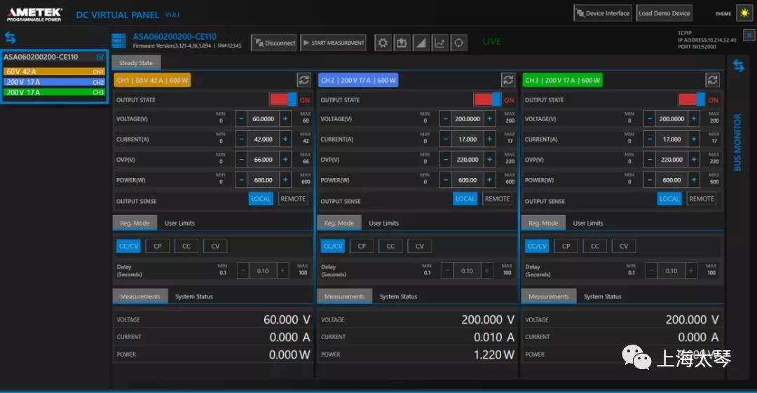Toggle CH2 output state switch

(488, 99)
